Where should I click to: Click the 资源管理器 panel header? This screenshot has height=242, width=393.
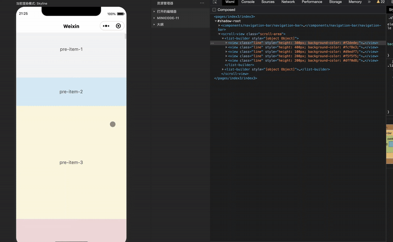[165, 3]
